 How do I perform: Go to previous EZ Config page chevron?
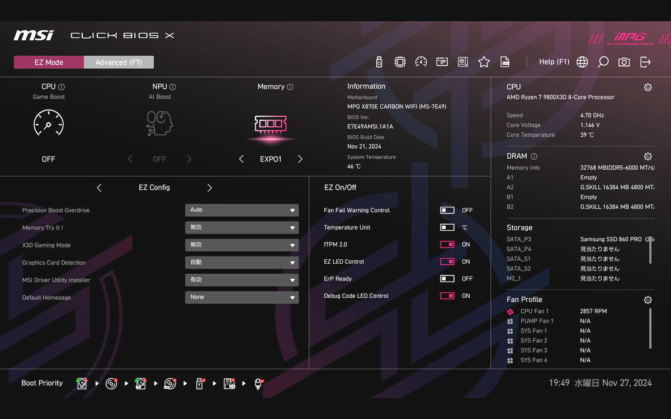click(99, 188)
